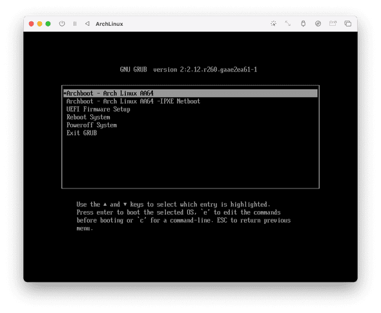
Task: Click the capture mouse cursor icon
Action: [x=274, y=23]
